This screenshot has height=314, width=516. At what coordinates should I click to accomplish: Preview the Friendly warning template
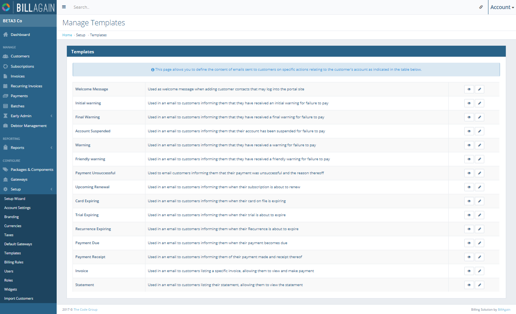[469, 159]
